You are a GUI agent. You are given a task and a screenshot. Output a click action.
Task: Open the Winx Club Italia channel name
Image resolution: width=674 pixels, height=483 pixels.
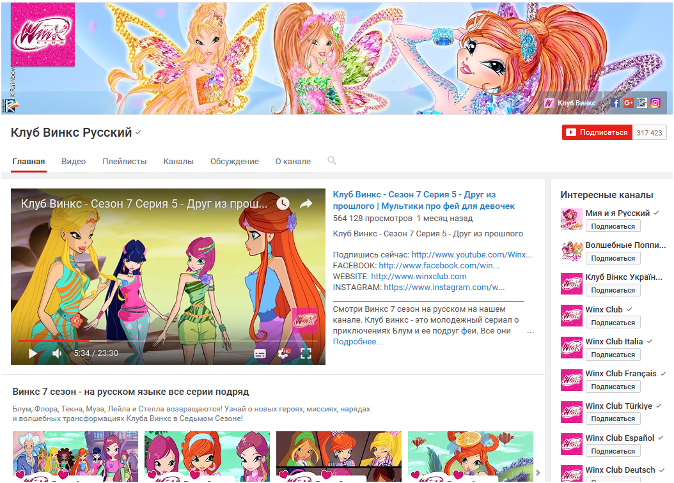click(x=615, y=342)
